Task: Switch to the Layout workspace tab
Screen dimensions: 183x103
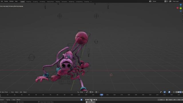Action: click(x=22, y=2)
